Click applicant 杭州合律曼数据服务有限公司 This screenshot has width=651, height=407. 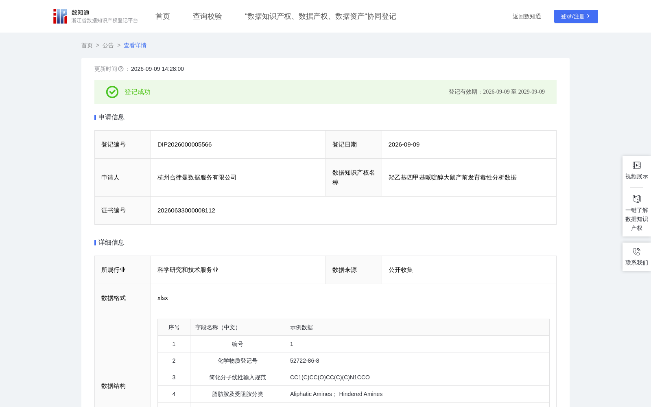(x=197, y=177)
